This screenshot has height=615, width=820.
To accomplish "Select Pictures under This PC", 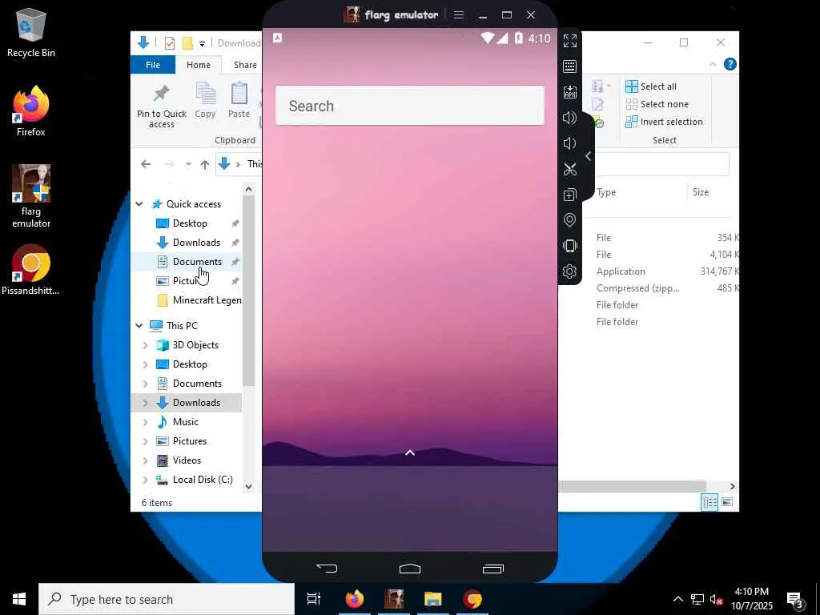I will [189, 441].
